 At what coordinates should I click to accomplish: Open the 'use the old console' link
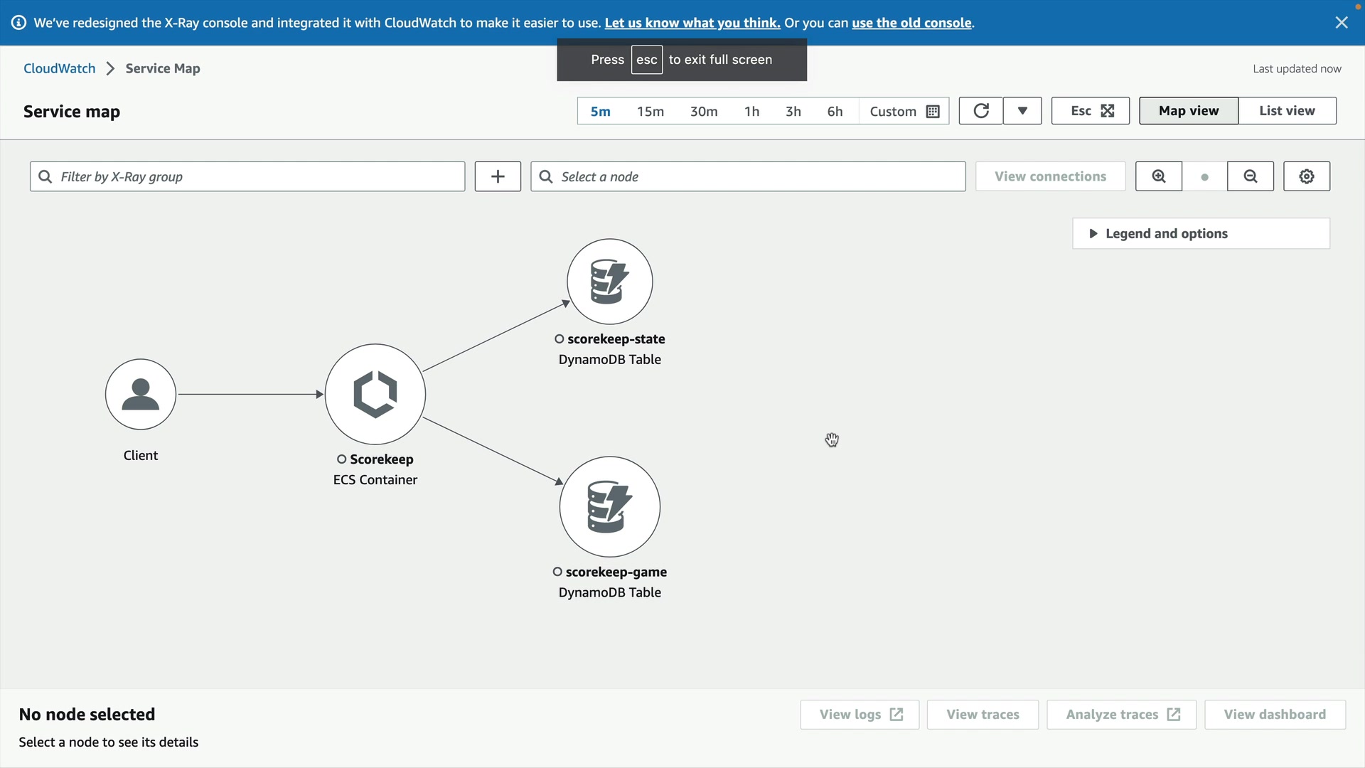[x=911, y=23]
